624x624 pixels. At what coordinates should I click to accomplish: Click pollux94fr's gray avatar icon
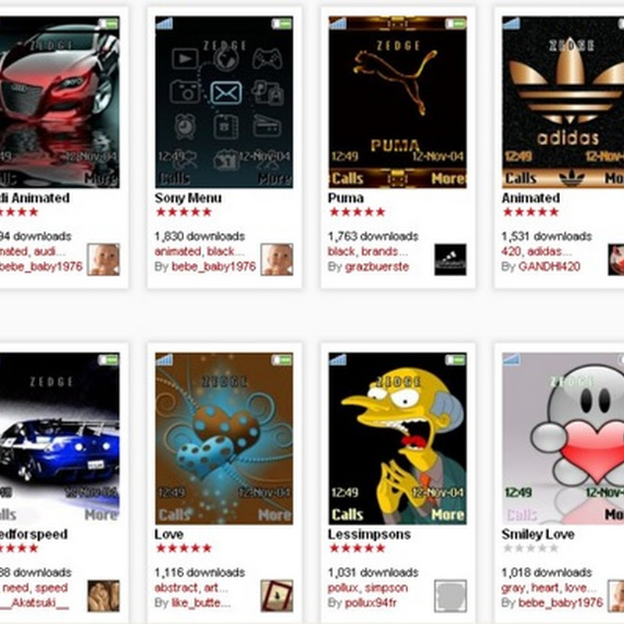[x=451, y=596]
